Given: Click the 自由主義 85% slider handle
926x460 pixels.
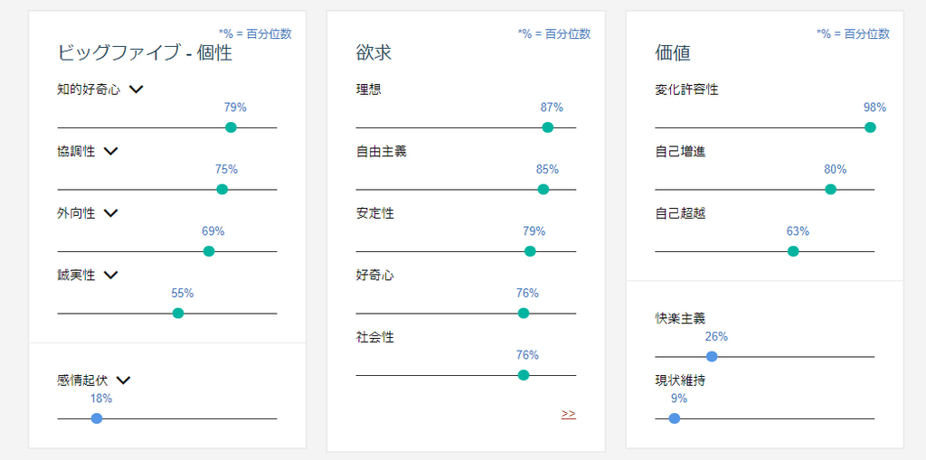Looking at the screenshot, I should pos(543,190).
